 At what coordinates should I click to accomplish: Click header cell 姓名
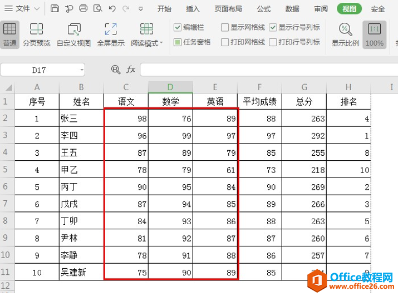81,101
